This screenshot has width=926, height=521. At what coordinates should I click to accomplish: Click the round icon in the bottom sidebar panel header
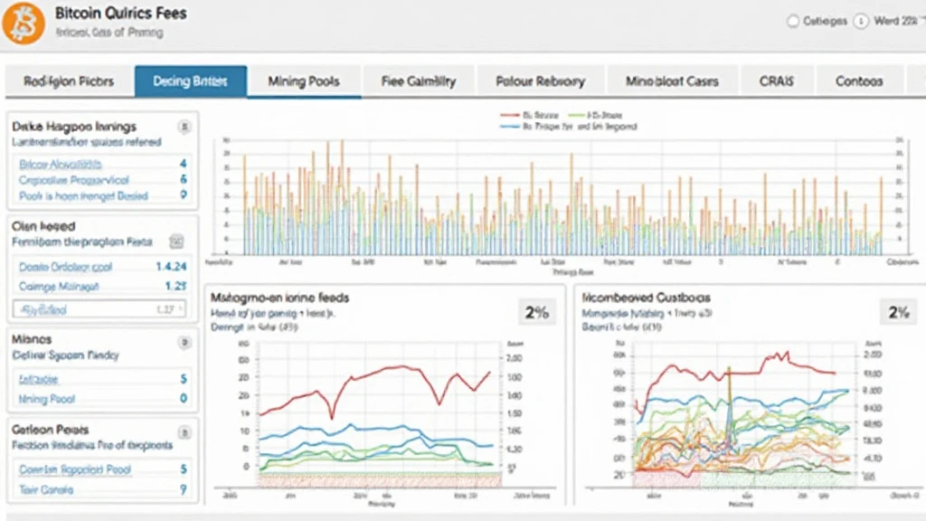click(x=184, y=431)
